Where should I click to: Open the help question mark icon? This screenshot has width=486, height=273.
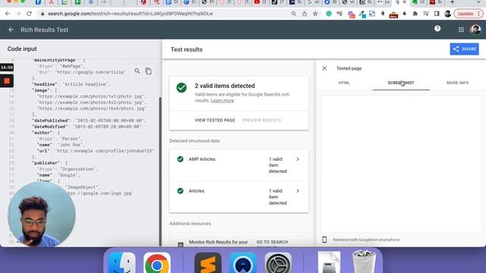[437, 29]
